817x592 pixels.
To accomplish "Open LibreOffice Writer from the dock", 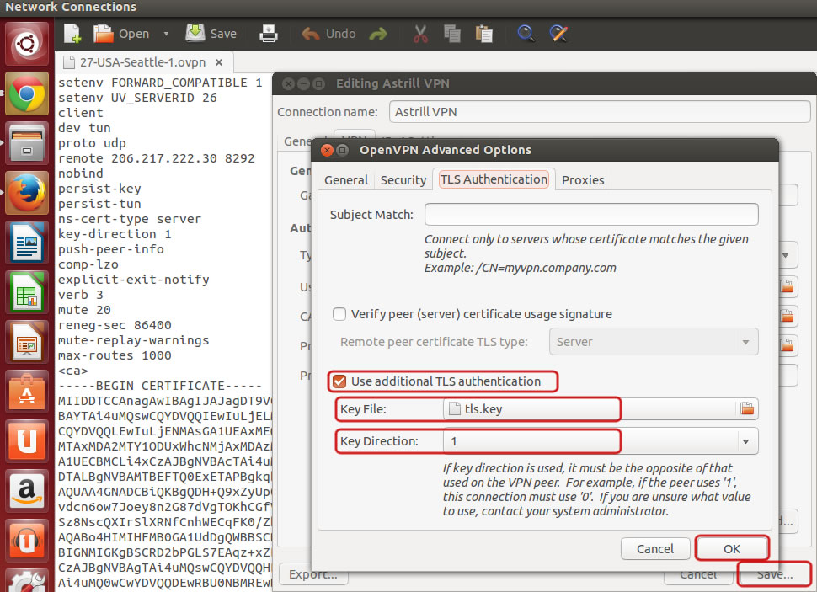I will click(x=27, y=243).
